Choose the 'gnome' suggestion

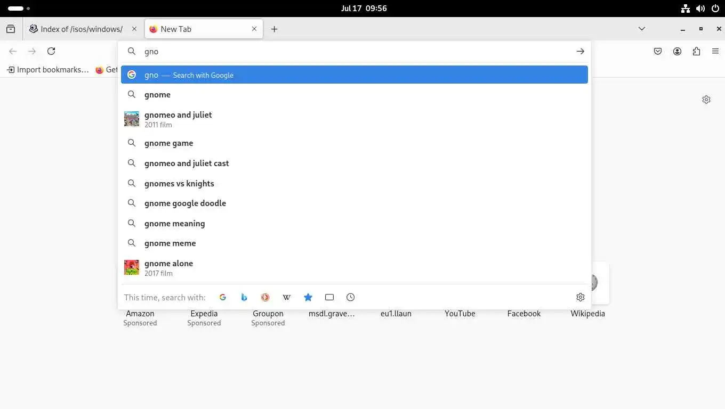355,95
